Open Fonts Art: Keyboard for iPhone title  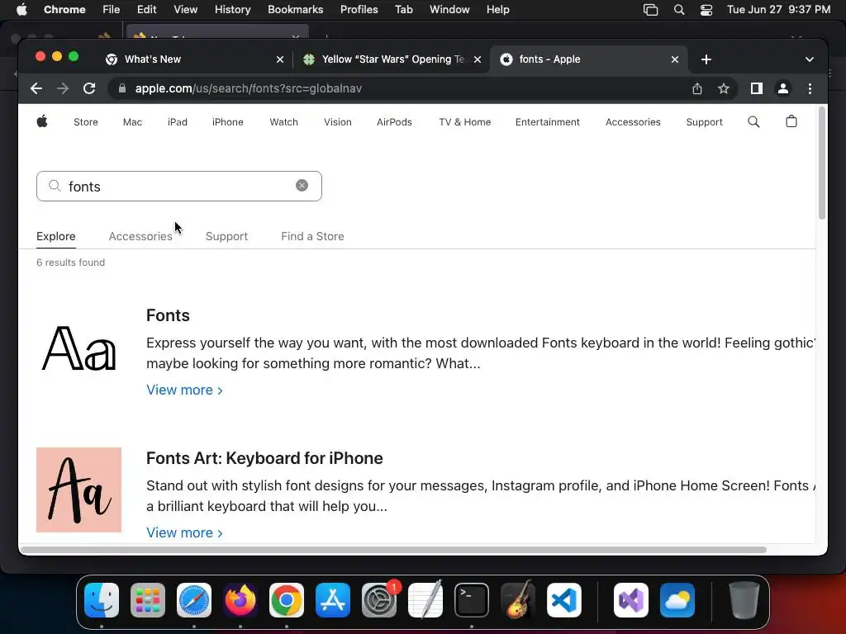(264, 458)
